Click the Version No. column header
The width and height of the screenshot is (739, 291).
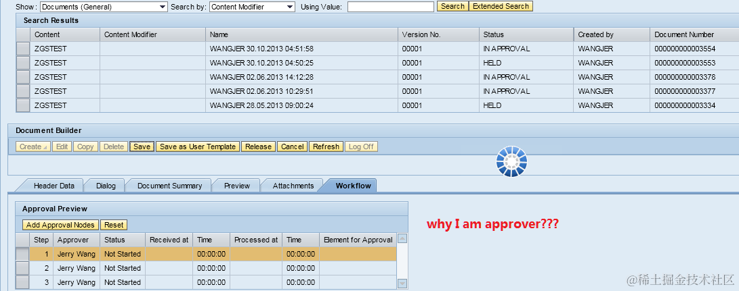point(438,34)
